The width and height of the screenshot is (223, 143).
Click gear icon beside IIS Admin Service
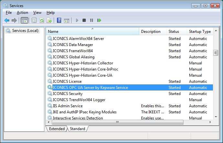tap(50, 106)
